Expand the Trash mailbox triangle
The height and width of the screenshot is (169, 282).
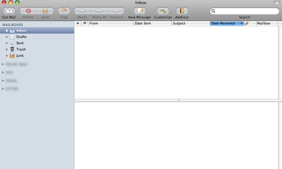pos(7,50)
